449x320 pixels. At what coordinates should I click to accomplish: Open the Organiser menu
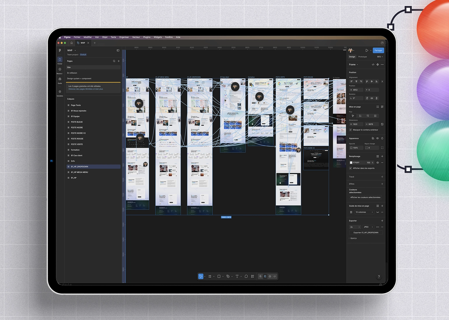click(124, 37)
